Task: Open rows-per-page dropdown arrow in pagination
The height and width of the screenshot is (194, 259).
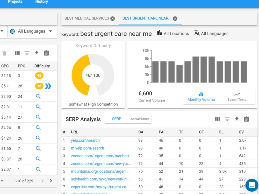Action: click(x=2, y=181)
